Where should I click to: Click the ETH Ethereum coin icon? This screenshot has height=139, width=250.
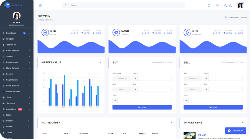187,32
